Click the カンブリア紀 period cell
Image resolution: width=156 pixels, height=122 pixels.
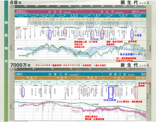34,16
